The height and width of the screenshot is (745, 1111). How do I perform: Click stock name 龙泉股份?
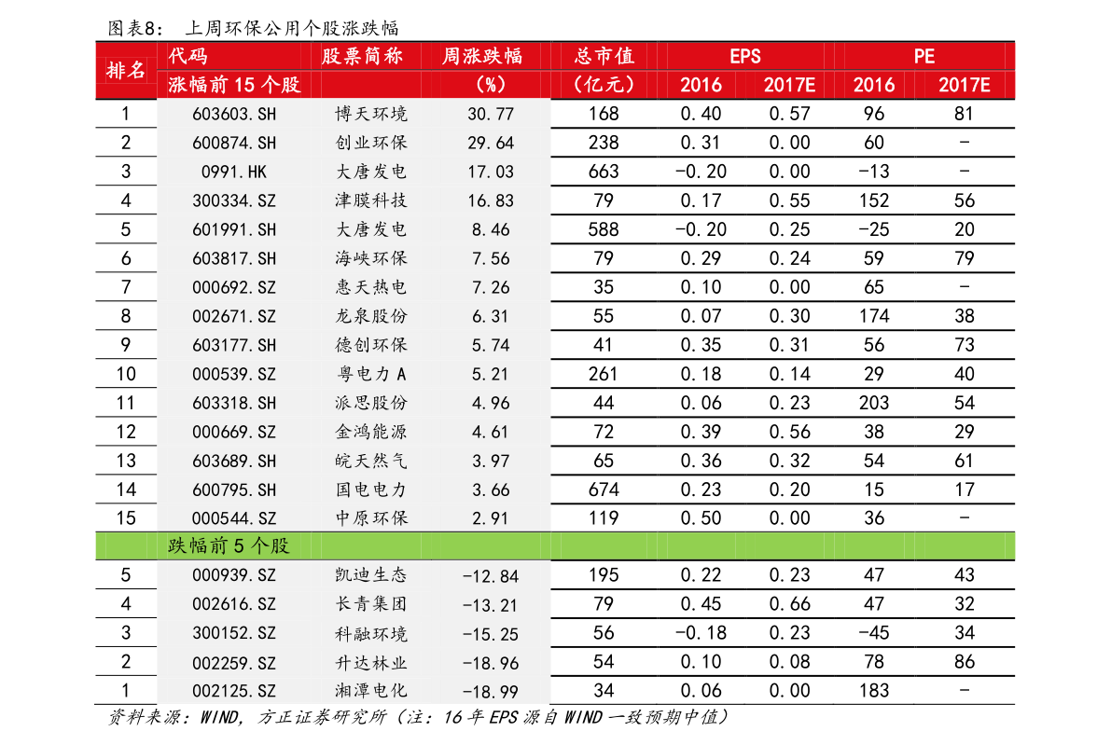371,316
